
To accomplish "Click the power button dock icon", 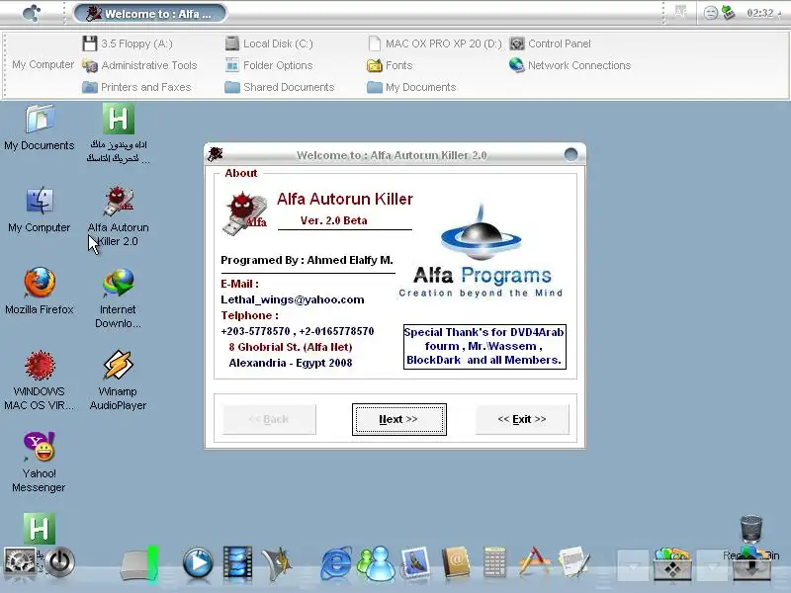I will (59, 561).
